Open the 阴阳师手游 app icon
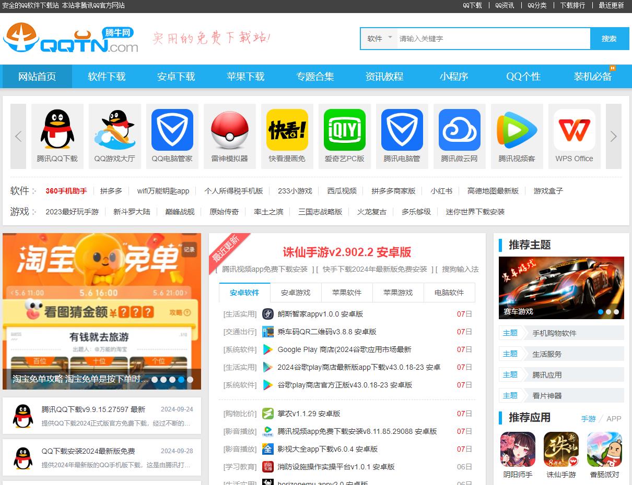Viewport: 632px width, 485px height. point(518,449)
